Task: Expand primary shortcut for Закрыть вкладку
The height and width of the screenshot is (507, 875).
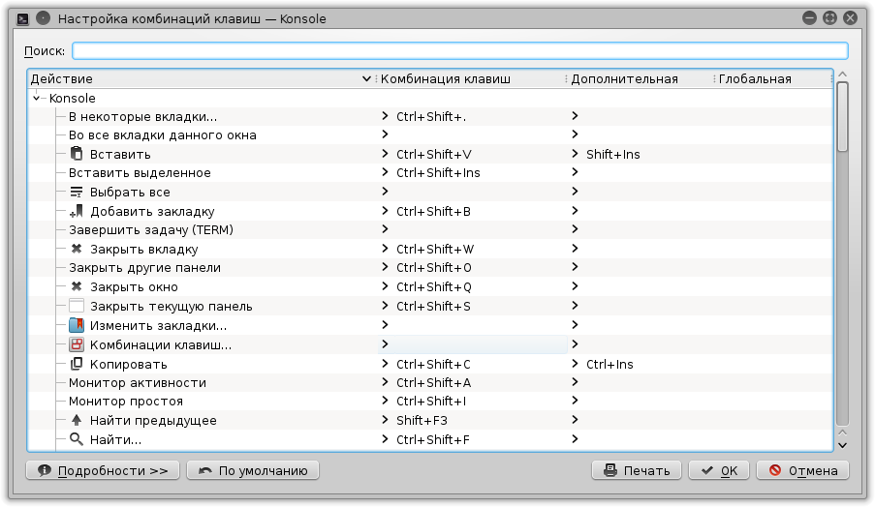Action: (x=385, y=248)
